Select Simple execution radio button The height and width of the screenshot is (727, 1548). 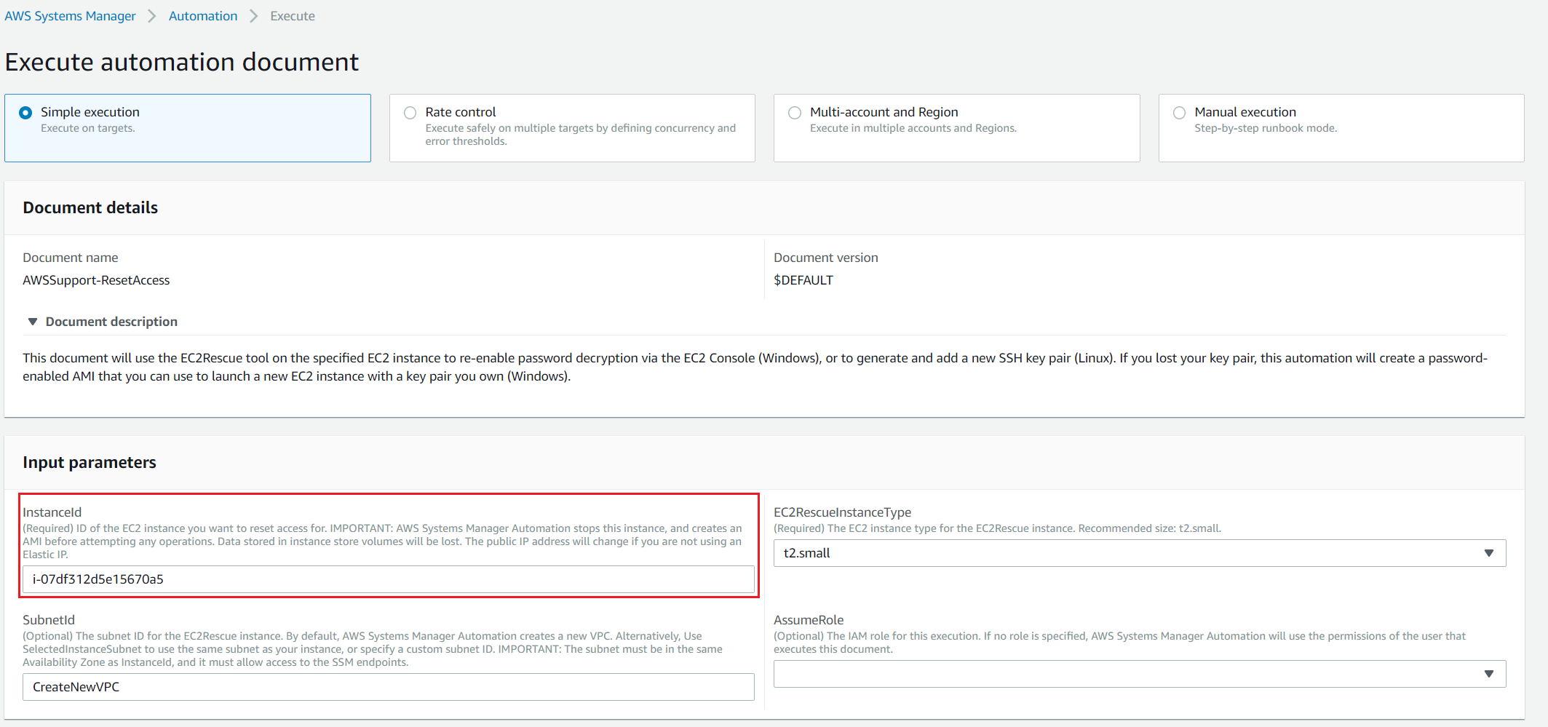(25, 113)
